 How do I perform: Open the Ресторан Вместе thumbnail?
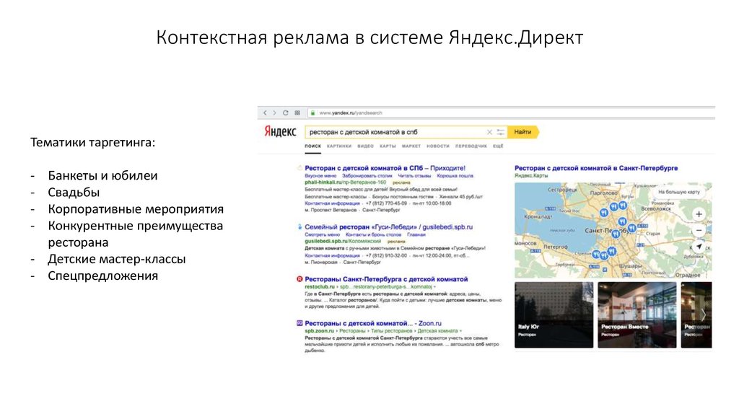(637, 315)
